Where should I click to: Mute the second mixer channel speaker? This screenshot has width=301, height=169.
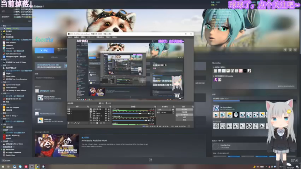click(x=149, y=120)
